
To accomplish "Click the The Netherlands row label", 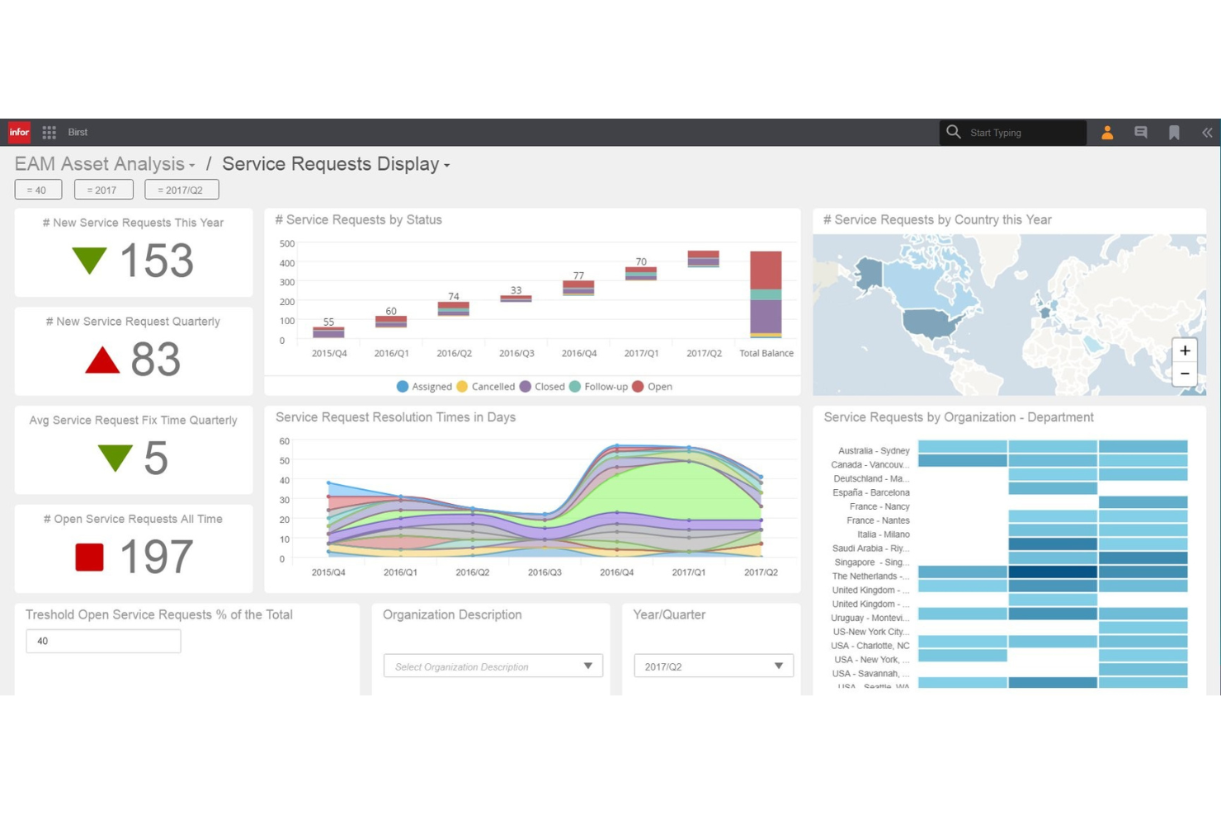I will (x=870, y=576).
